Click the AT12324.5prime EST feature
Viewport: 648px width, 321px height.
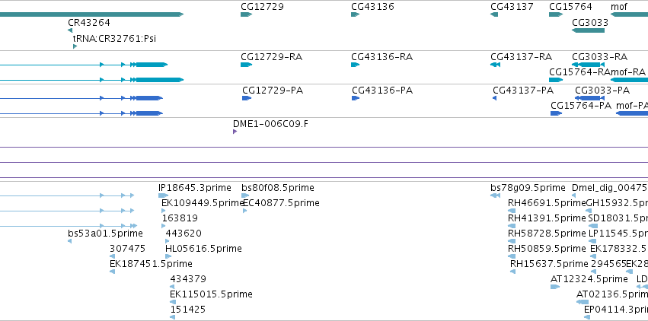[x=555, y=286]
